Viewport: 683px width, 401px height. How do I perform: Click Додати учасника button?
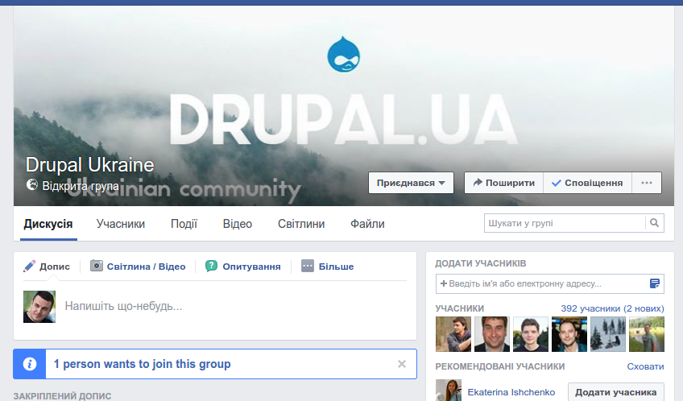[x=615, y=392]
